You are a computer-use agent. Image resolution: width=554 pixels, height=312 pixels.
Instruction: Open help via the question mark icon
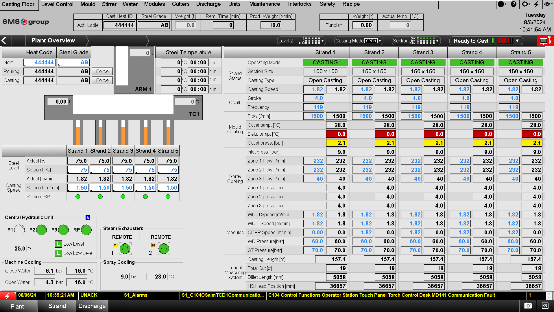tap(514, 4)
